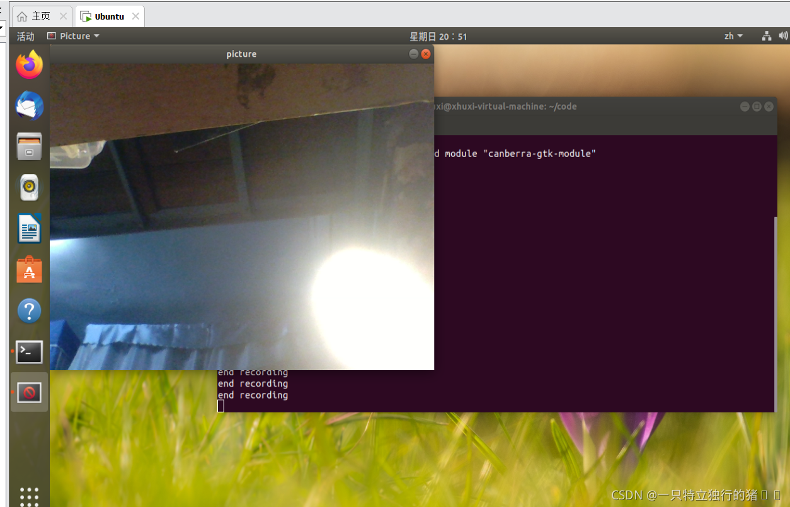Open Ubuntu Software orange bag icon
This screenshot has width=790, height=507.
click(29, 270)
